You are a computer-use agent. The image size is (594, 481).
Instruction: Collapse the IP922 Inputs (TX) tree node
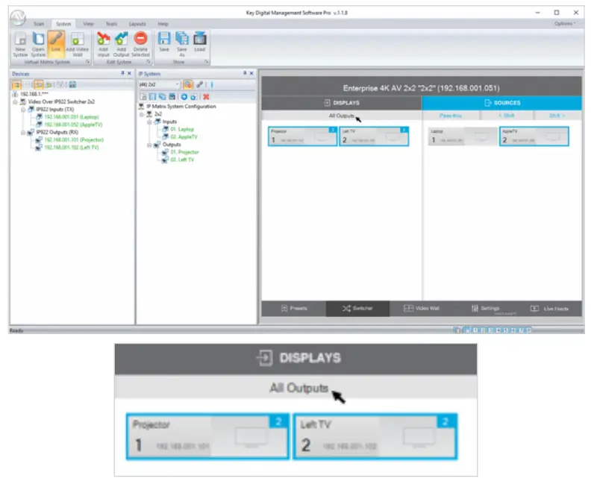pyautogui.click(x=22, y=110)
